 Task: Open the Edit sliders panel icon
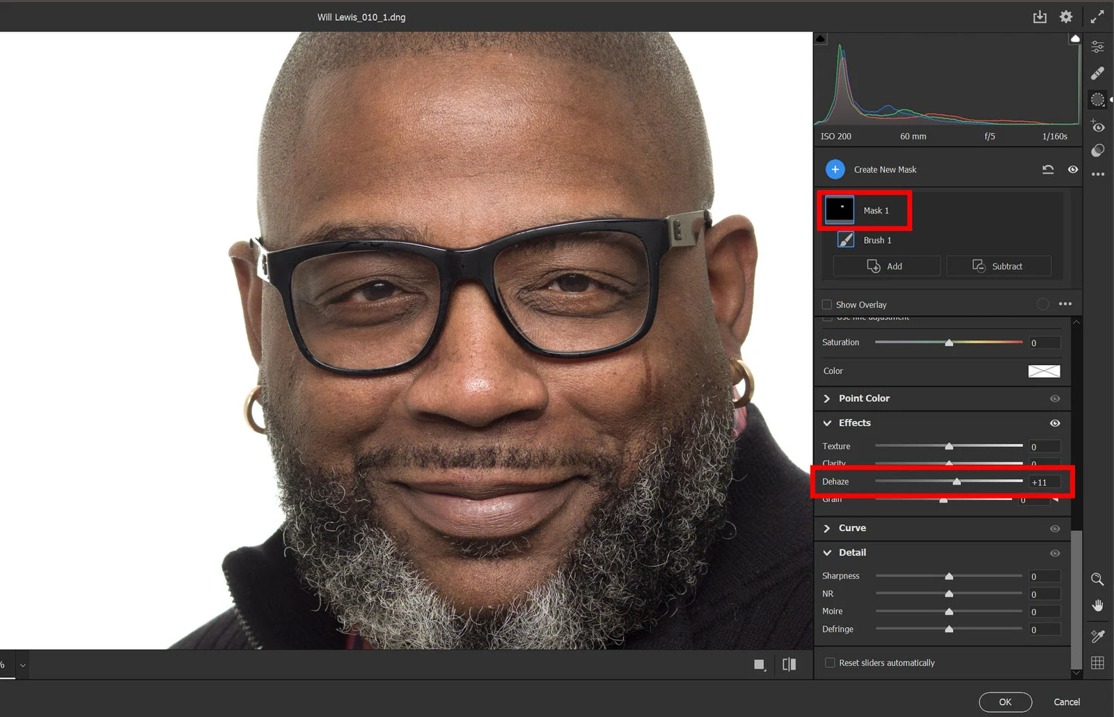(x=1097, y=47)
